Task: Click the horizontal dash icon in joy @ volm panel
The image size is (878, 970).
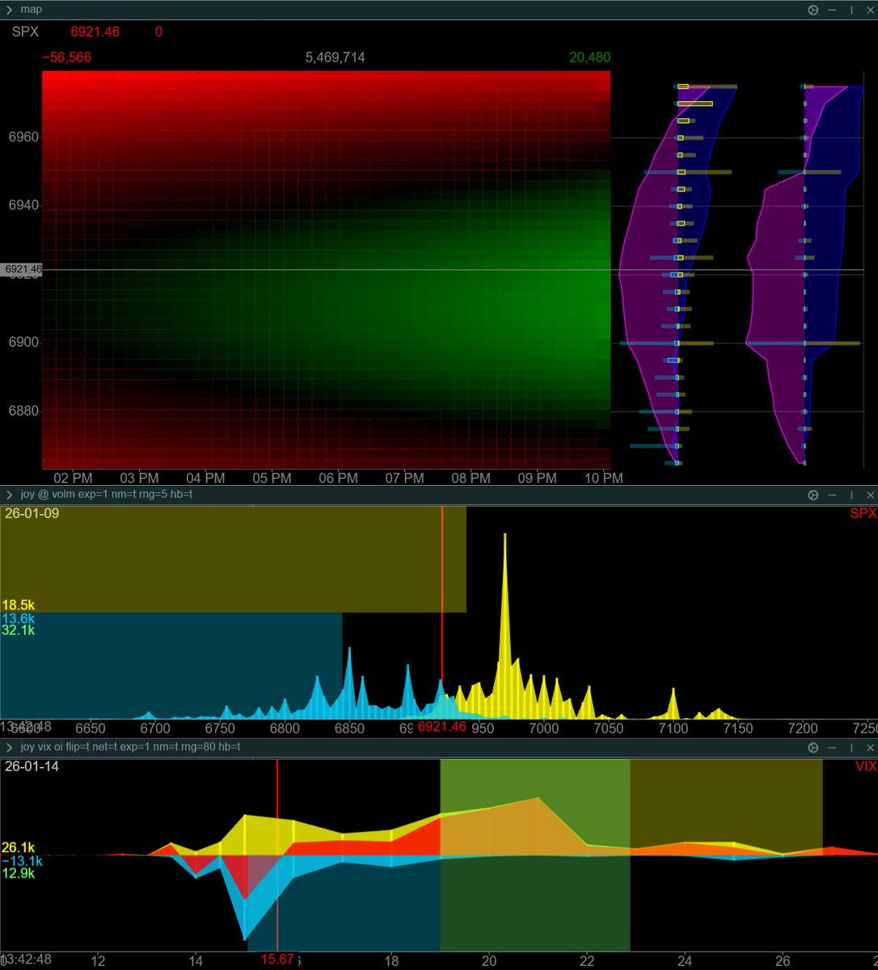Action: [x=833, y=495]
